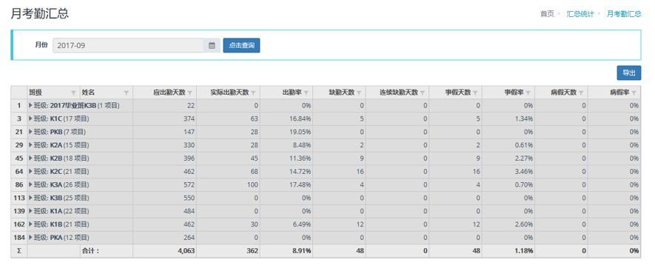Viewport: 655px width, 271px height.
Task: Click the 330 cell in K2A row
Action: tap(164, 145)
